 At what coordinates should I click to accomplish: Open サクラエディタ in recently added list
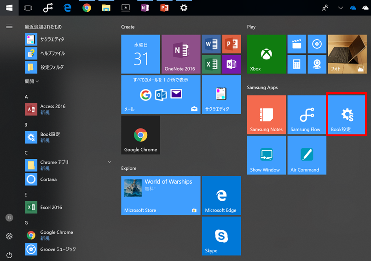coord(45,39)
